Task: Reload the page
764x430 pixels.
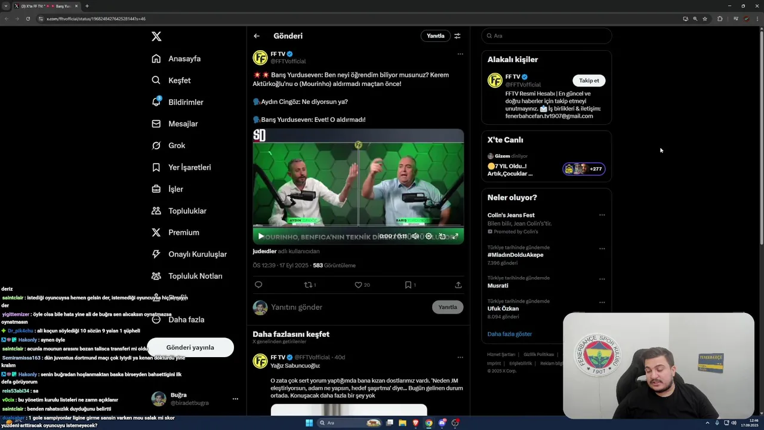Action: (27, 19)
